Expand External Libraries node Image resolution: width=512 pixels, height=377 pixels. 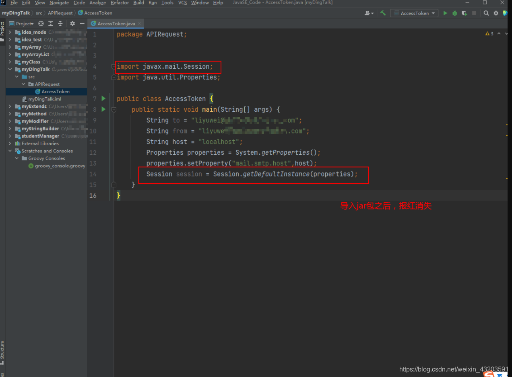point(10,143)
